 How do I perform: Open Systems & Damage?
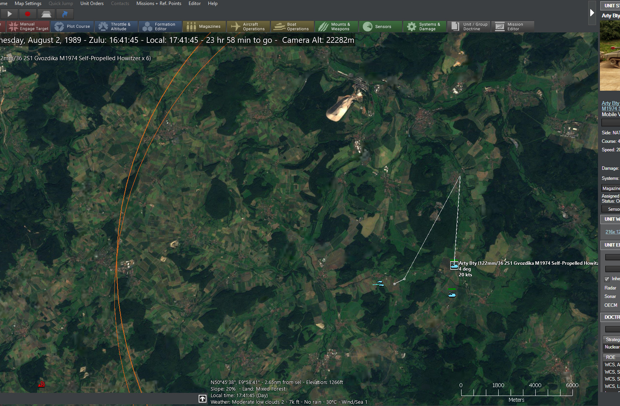pyautogui.click(x=424, y=26)
